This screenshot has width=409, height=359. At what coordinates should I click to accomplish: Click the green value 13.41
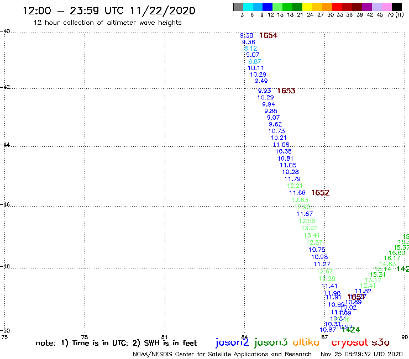tap(312, 235)
